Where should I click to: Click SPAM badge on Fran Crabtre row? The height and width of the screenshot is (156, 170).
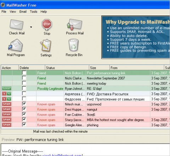pyautogui.click(x=7, y=115)
